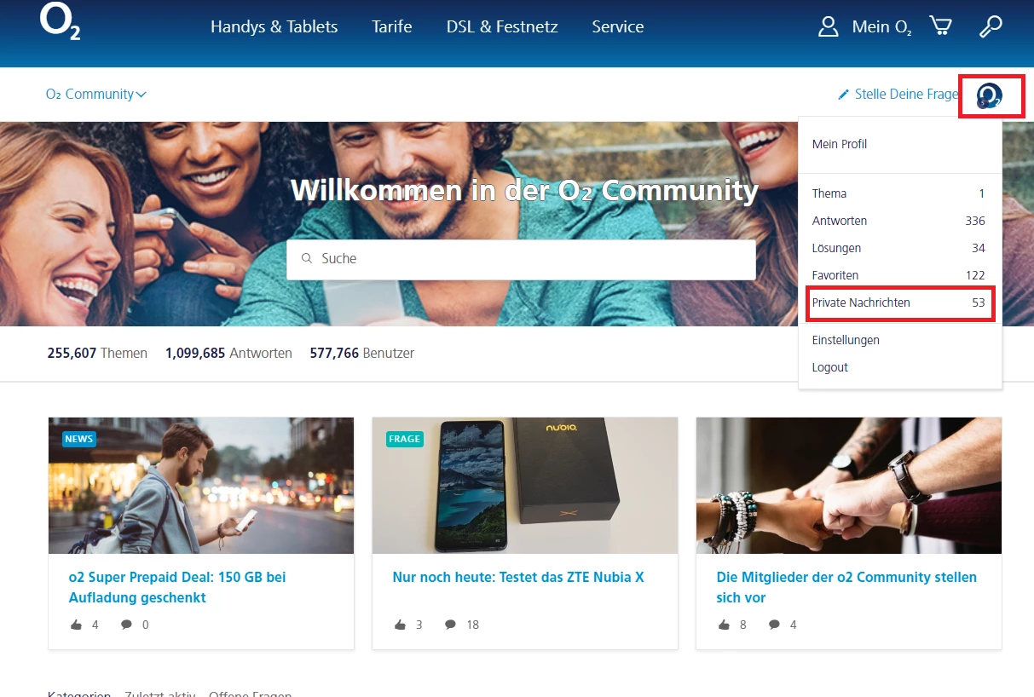The width and height of the screenshot is (1034, 697).
Task: Click the thumbs-up icon on Prepaid Deal card
Action: pyautogui.click(x=77, y=625)
